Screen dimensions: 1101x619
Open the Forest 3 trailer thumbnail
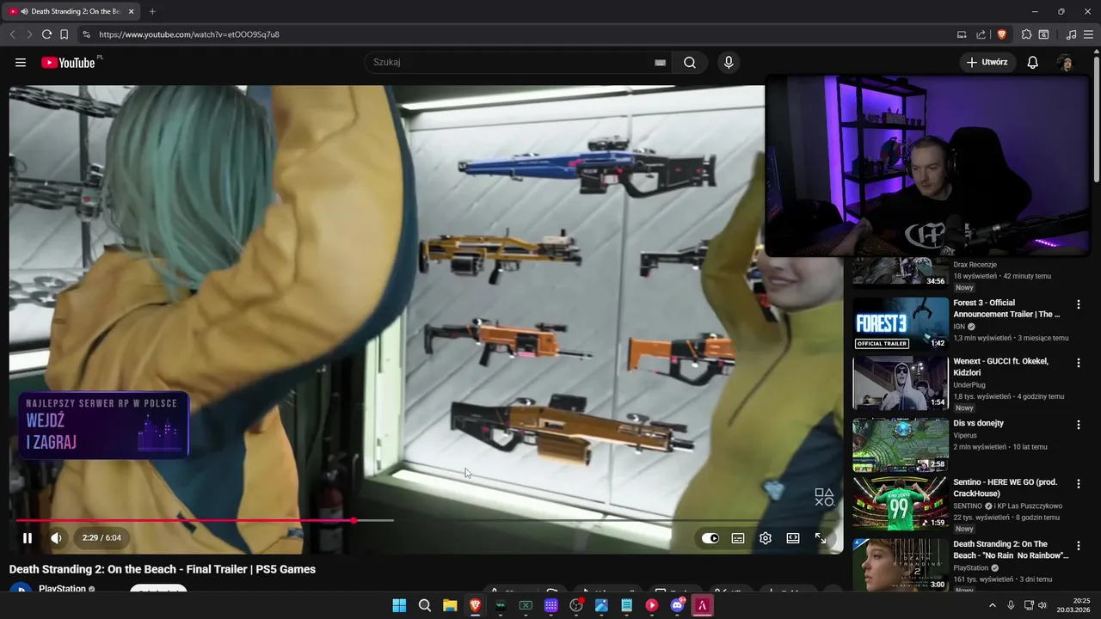pos(901,323)
